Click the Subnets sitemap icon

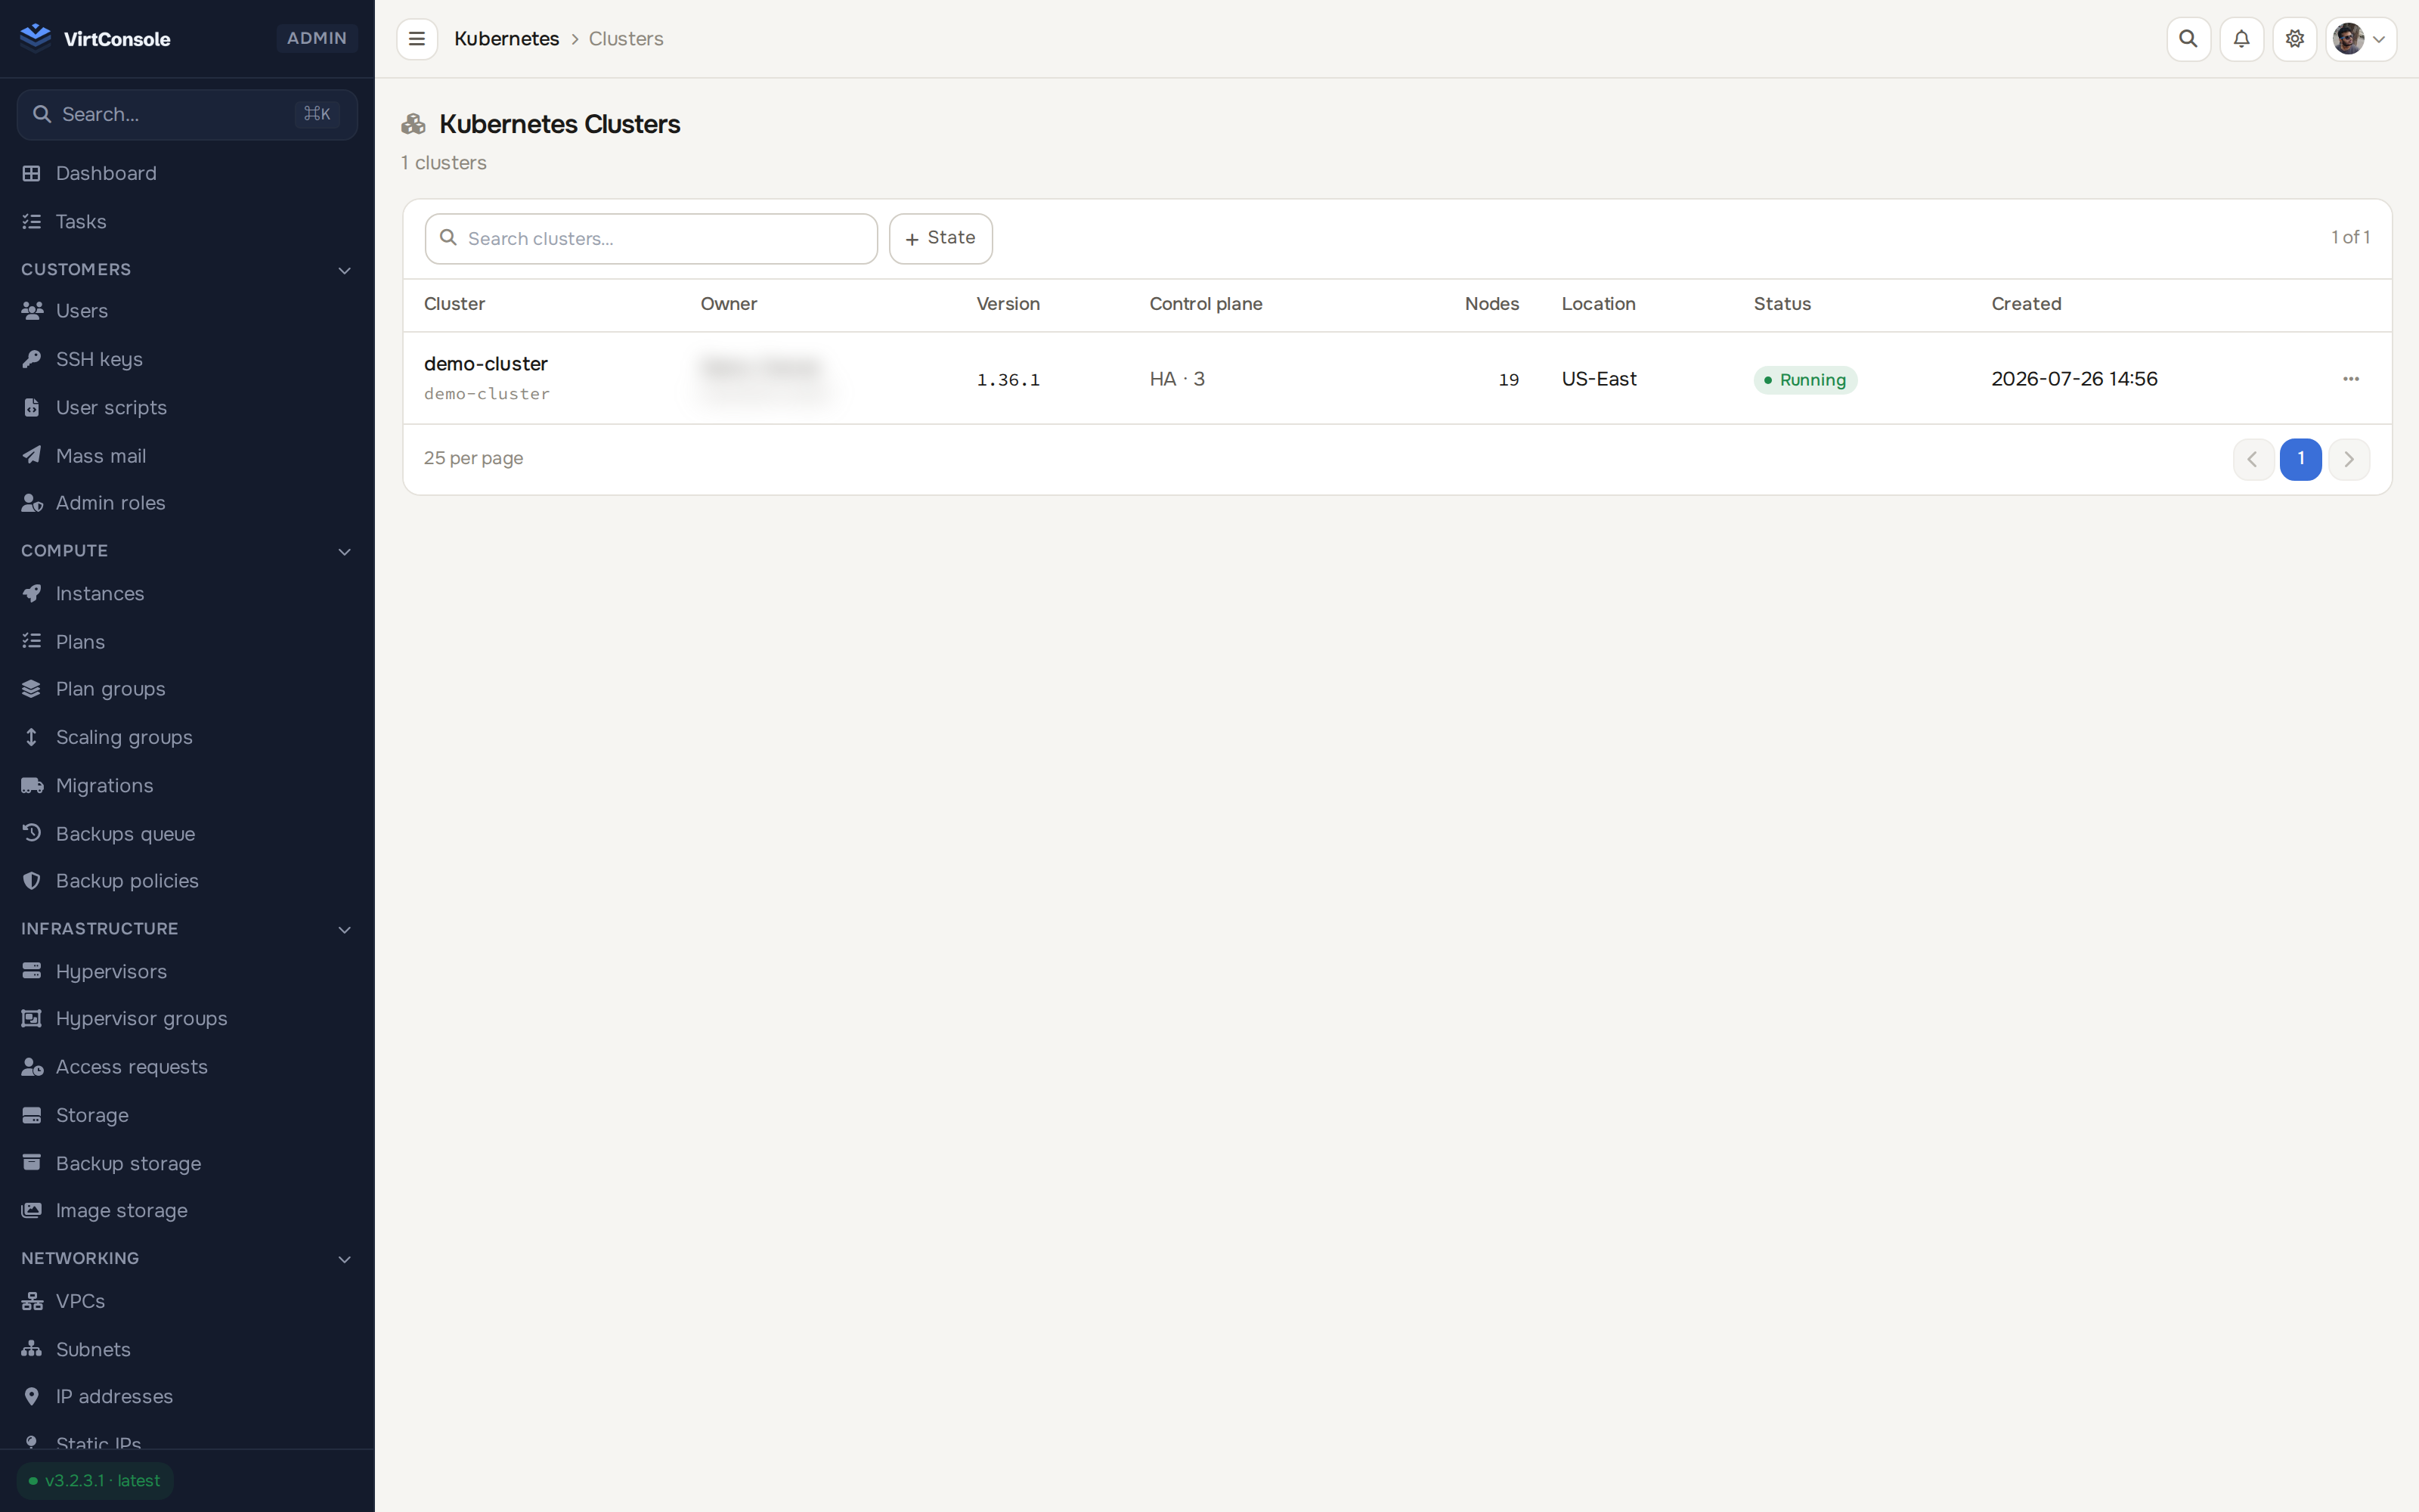click(x=32, y=1349)
